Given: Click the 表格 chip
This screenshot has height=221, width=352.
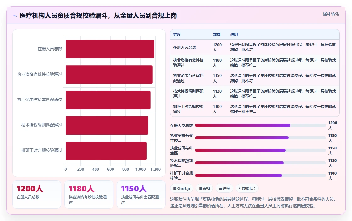Looking at the screenshot, I should click(x=205, y=188).
